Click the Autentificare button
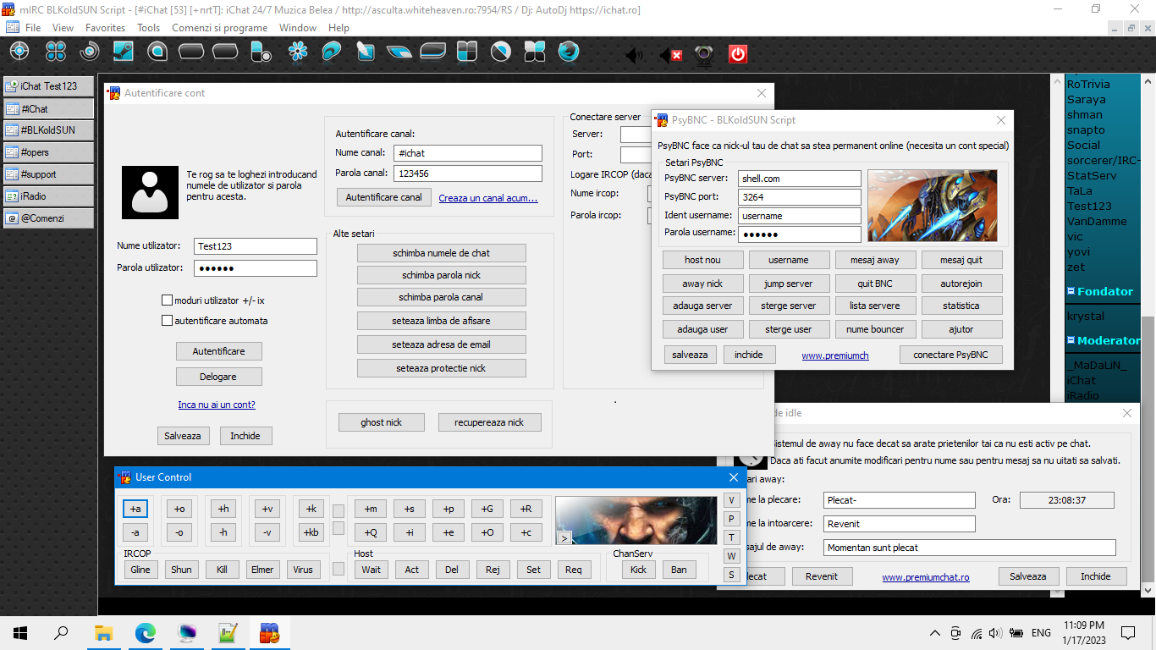 pyautogui.click(x=219, y=351)
